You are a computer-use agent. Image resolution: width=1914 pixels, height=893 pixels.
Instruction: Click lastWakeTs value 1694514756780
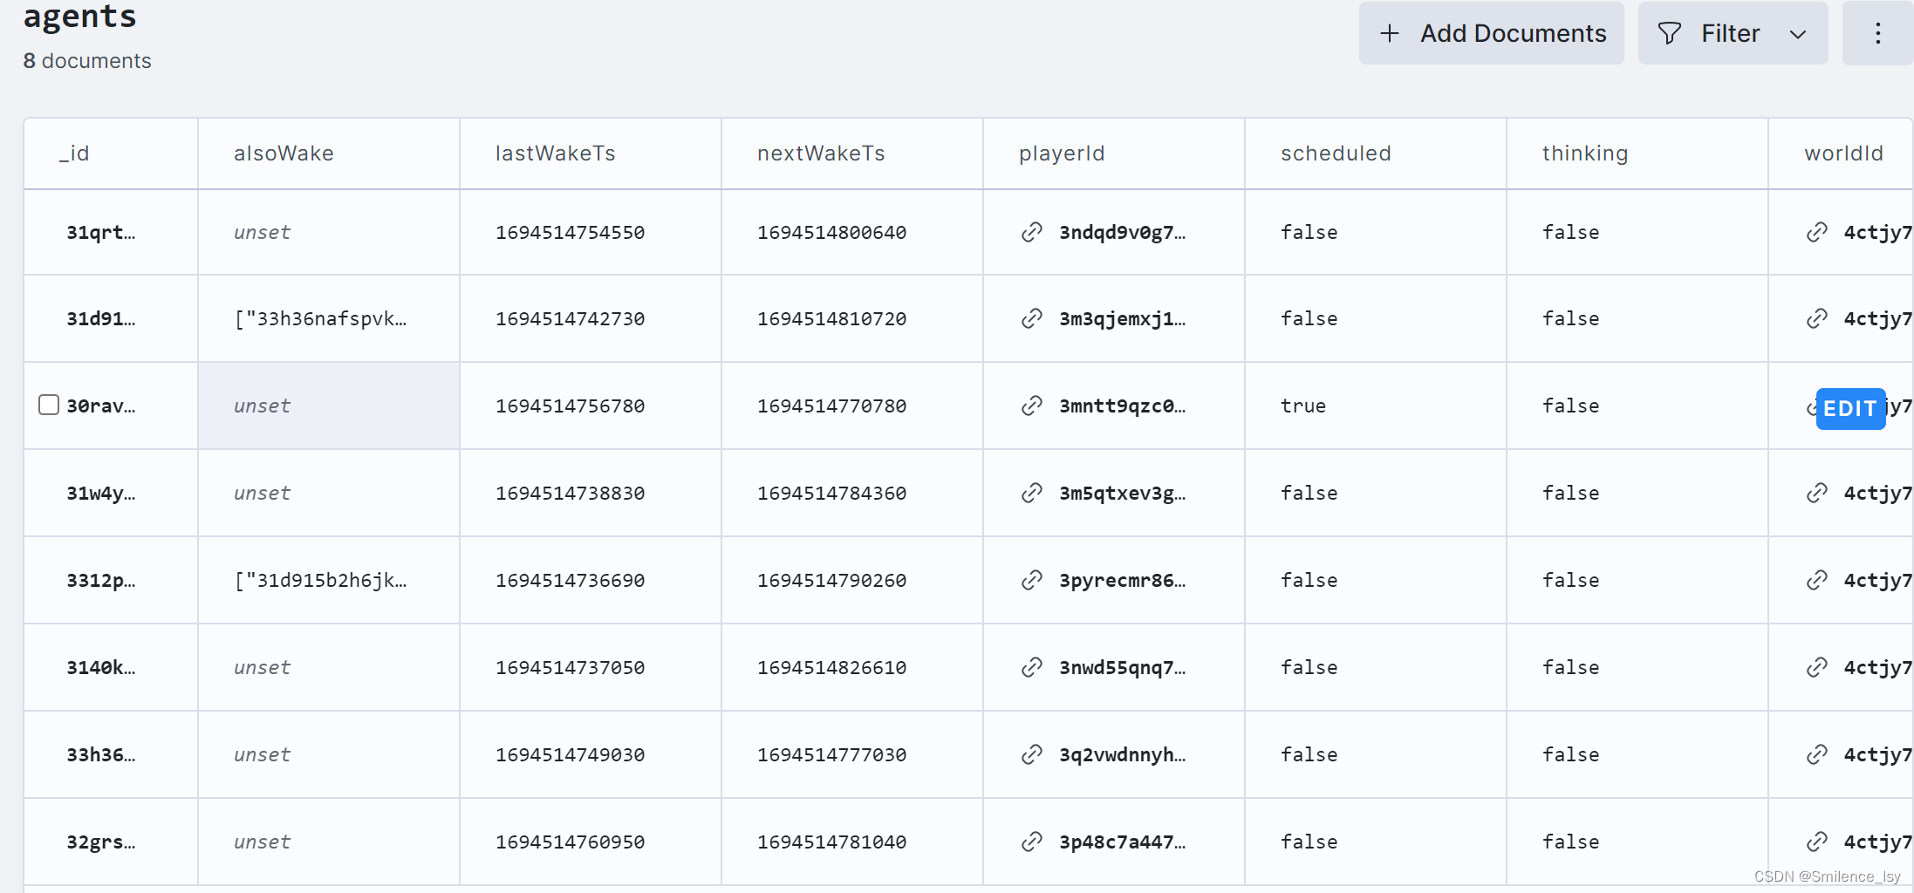point(571,406)
